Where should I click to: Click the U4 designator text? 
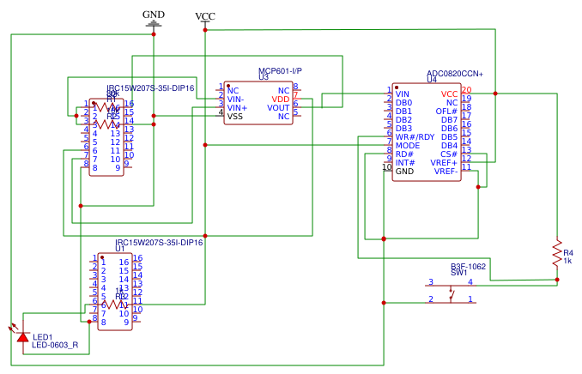[x=432, y=80]
